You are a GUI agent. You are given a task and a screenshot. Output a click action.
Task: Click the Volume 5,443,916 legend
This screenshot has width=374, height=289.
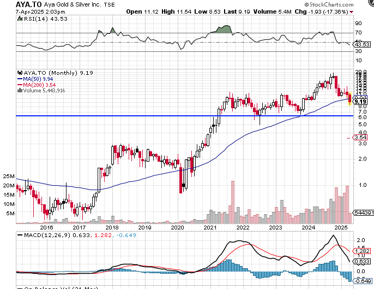point(44,91)
